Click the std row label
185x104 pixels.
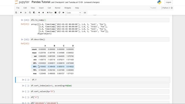click(35, 56)
